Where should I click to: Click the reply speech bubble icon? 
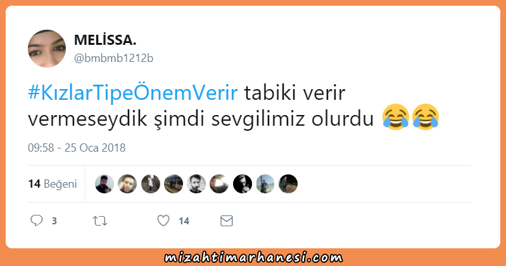click(x=37, y=221)
